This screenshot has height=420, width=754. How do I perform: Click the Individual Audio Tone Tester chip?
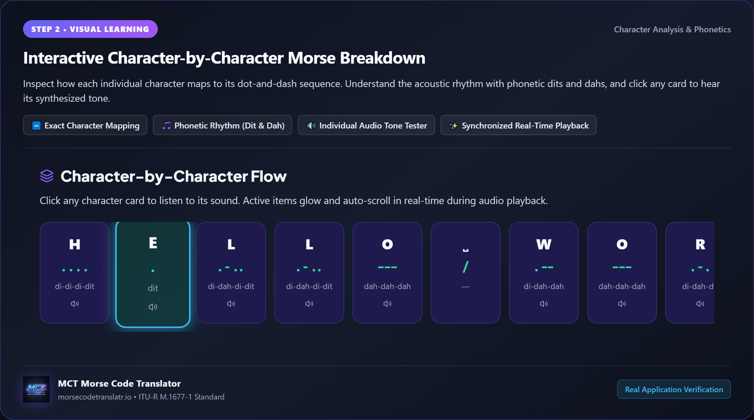click(x=366, y=125)
